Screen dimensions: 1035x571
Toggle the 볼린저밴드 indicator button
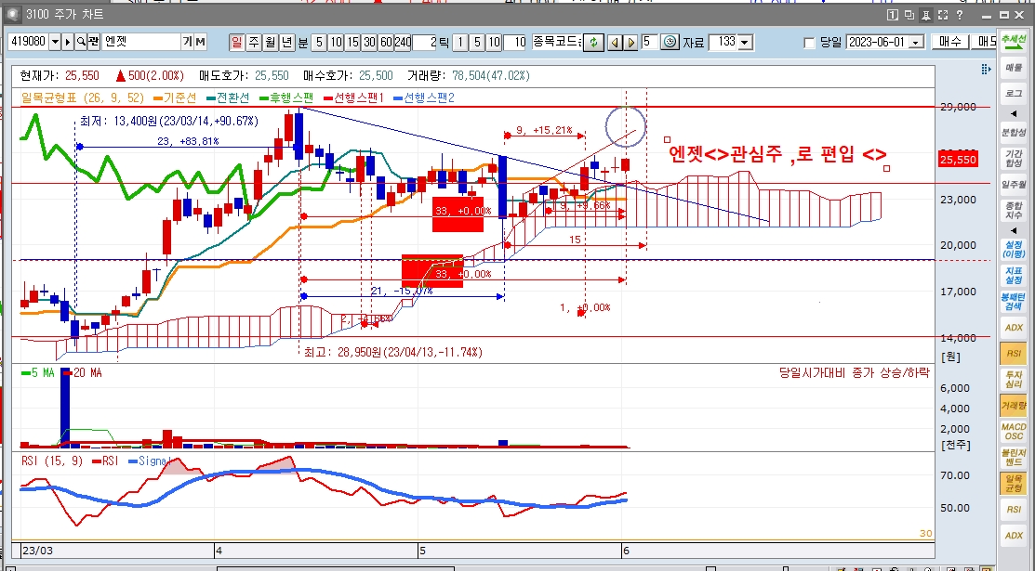pos(1014,457)
